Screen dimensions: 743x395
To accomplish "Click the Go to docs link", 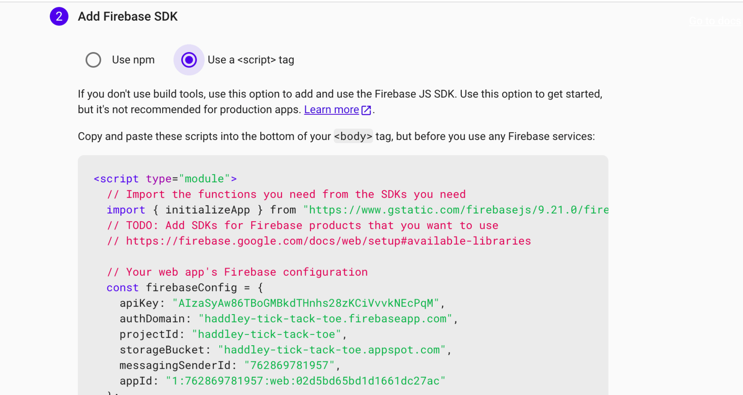I will tap(715, 21).
